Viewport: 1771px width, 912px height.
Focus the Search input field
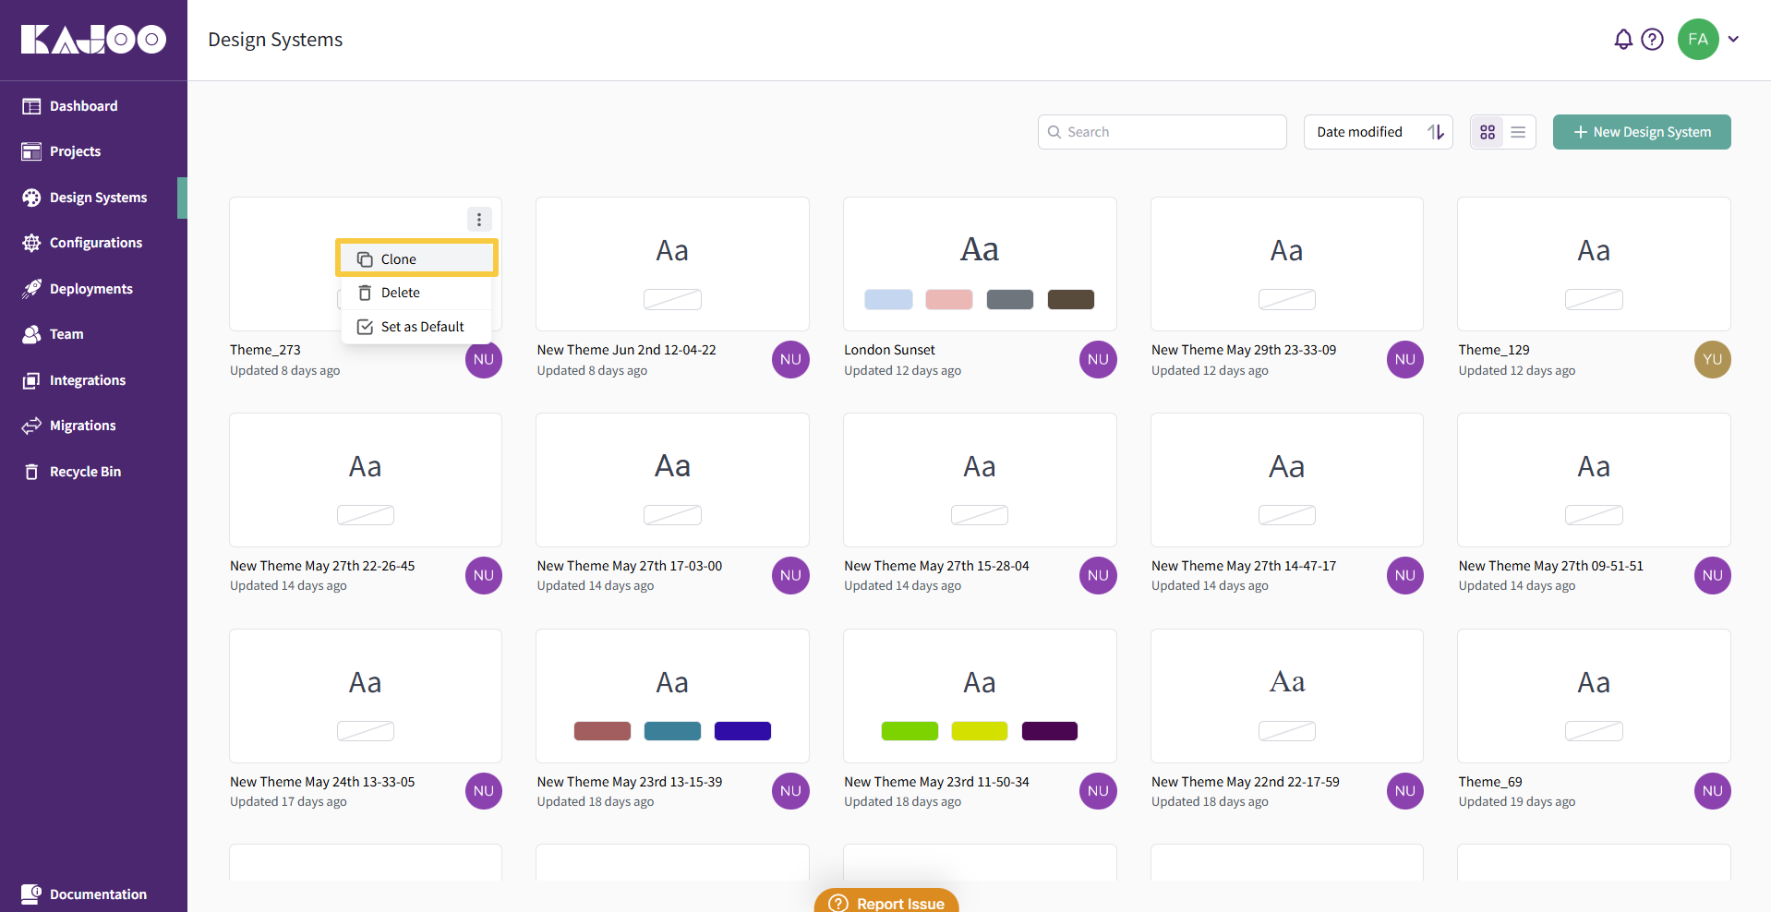[x=1162, y=132]
